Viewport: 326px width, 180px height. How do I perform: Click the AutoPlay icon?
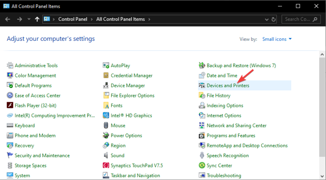(x=106, y=65)
